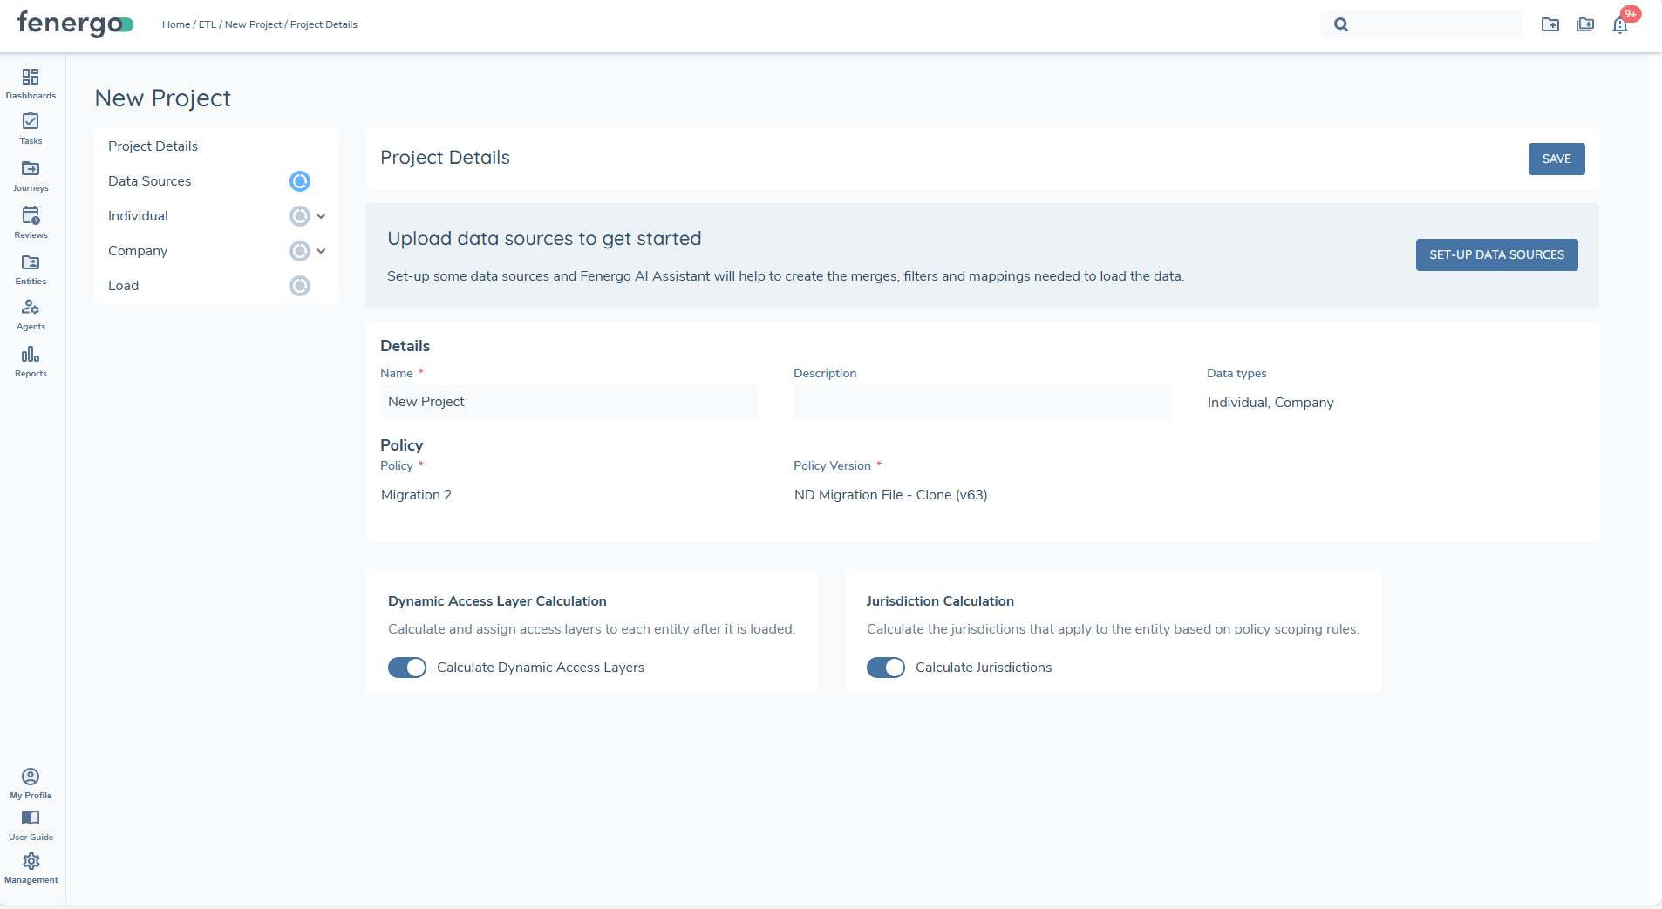This screenshot has width=1662, height=909.
Task: Turn off Calculate Jurisdictions toggle
Action: 886,668
